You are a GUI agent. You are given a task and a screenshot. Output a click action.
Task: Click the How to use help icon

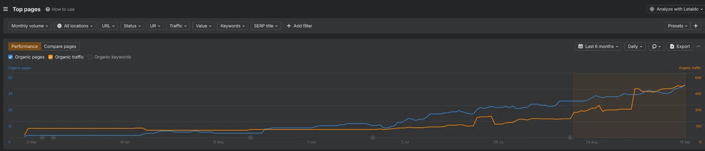48,9
